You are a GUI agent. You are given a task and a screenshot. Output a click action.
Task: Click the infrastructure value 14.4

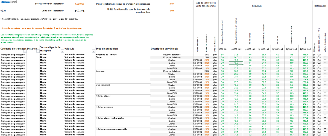click(291, 126)
